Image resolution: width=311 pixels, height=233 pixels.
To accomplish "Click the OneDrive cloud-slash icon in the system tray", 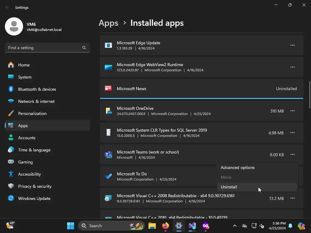I will coord(244,226).
